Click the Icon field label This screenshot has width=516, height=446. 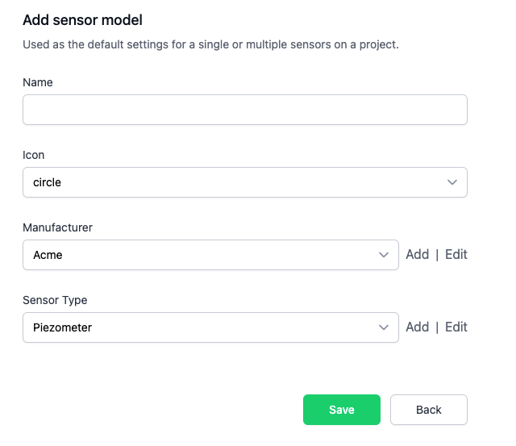tap(34, 155)
